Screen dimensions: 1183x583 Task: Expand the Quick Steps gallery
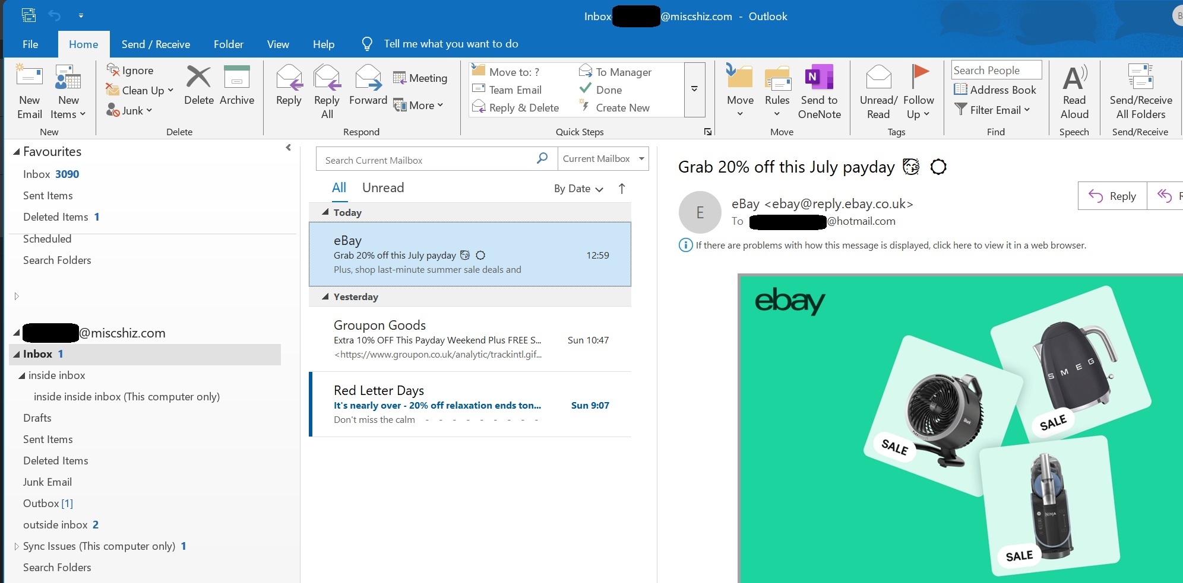tap(694, 89)
